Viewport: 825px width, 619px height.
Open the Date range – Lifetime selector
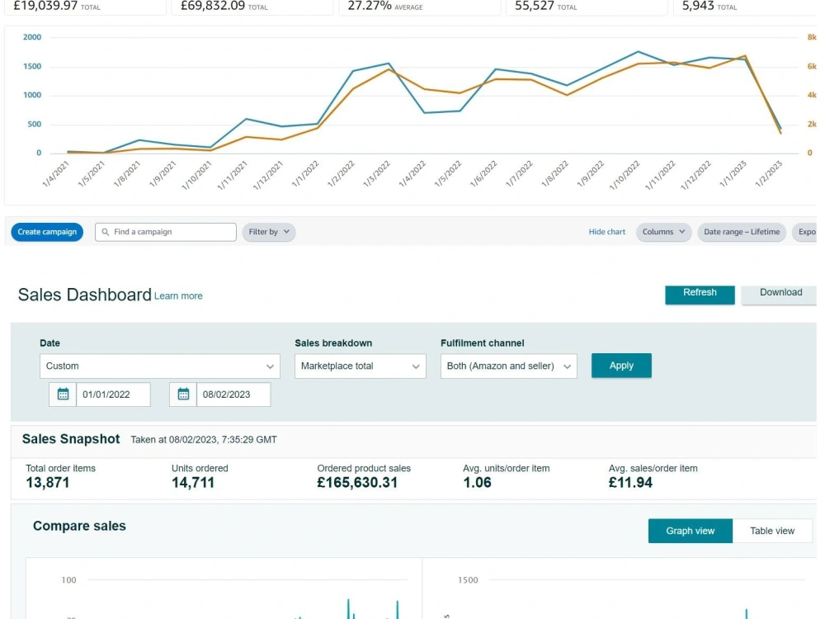[742, 232]
